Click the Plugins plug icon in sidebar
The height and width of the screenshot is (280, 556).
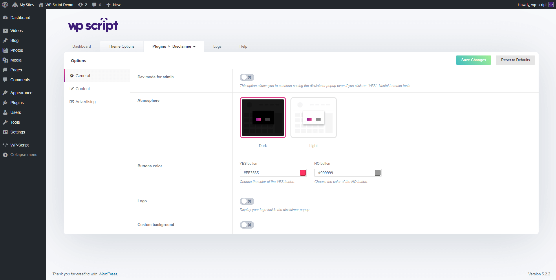click(x=5, y=103)
